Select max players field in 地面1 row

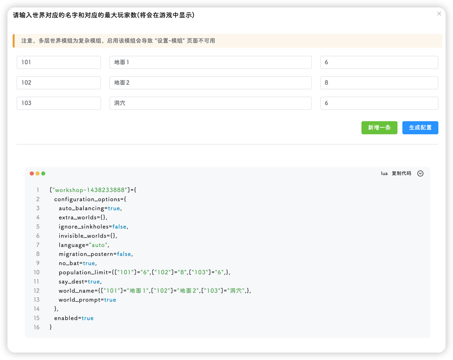coord(379,63)
